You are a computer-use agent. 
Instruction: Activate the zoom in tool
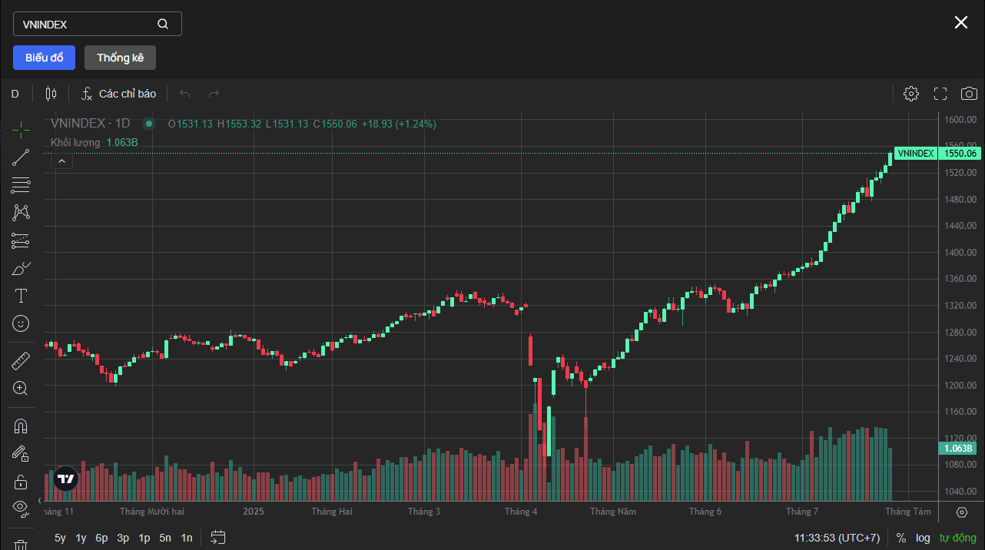coord(22,389)
